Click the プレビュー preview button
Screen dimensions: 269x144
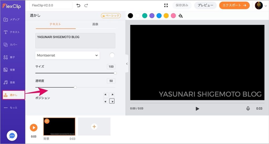click(x=205, y=5)
